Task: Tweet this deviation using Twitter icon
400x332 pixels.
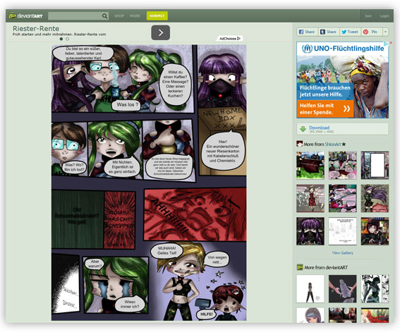Action: (344, 32)
